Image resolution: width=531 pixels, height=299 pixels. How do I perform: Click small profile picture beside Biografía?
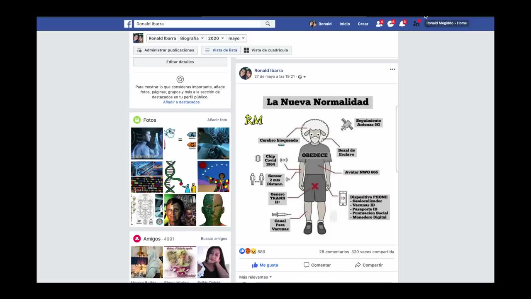(138, 38)
